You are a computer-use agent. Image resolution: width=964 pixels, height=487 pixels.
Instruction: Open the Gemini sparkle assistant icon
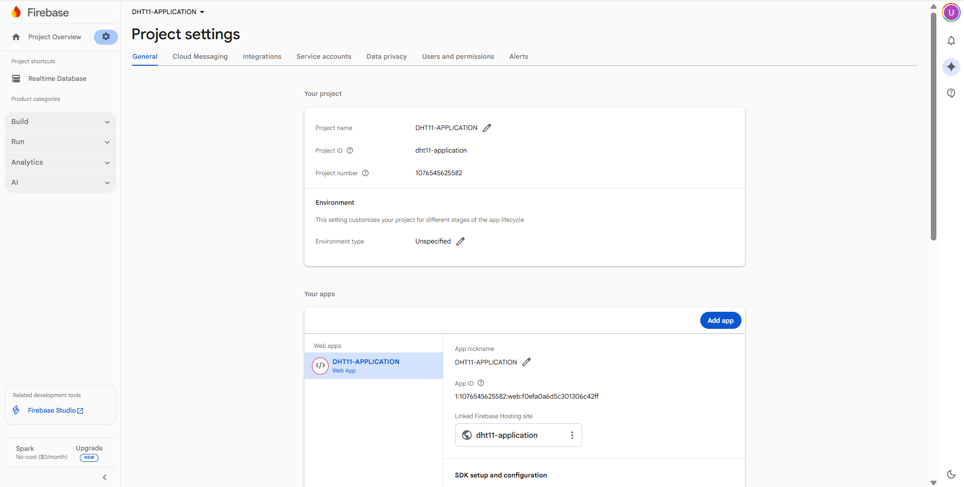(x=951, y=67)
